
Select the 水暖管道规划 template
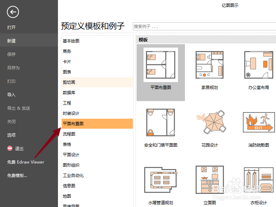click(x=160, y=179)
